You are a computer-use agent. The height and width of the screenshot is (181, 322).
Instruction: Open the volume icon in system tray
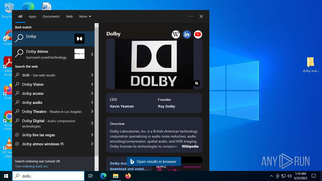290,176
